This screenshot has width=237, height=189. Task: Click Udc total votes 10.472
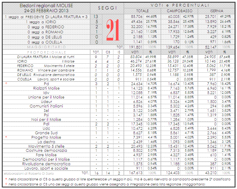tap(137, 129)
